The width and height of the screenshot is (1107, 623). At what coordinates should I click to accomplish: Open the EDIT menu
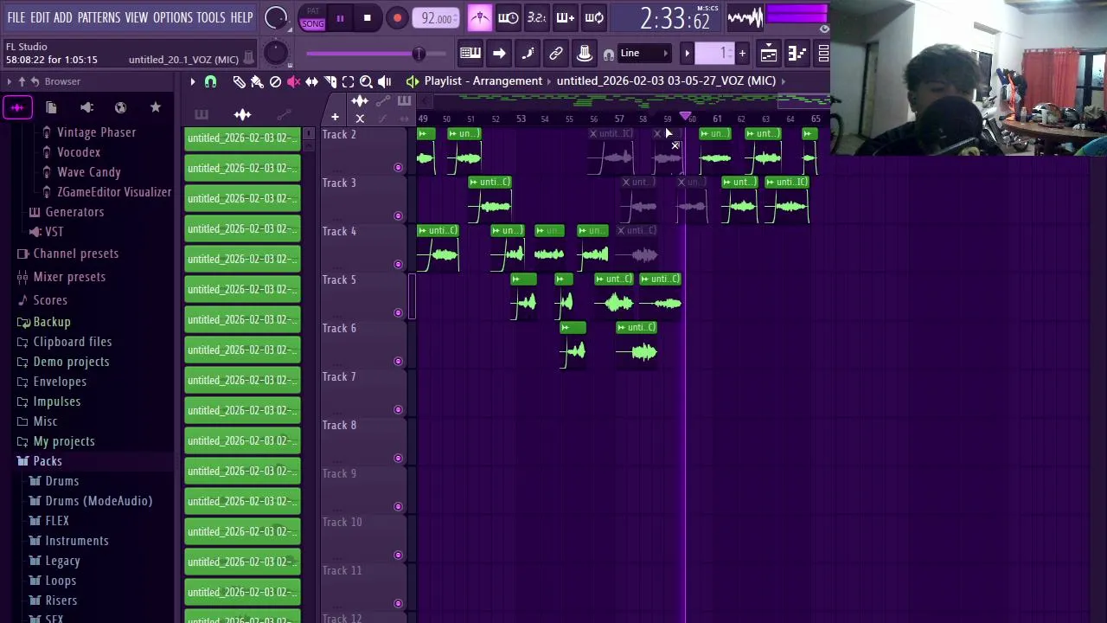(40, 17)
